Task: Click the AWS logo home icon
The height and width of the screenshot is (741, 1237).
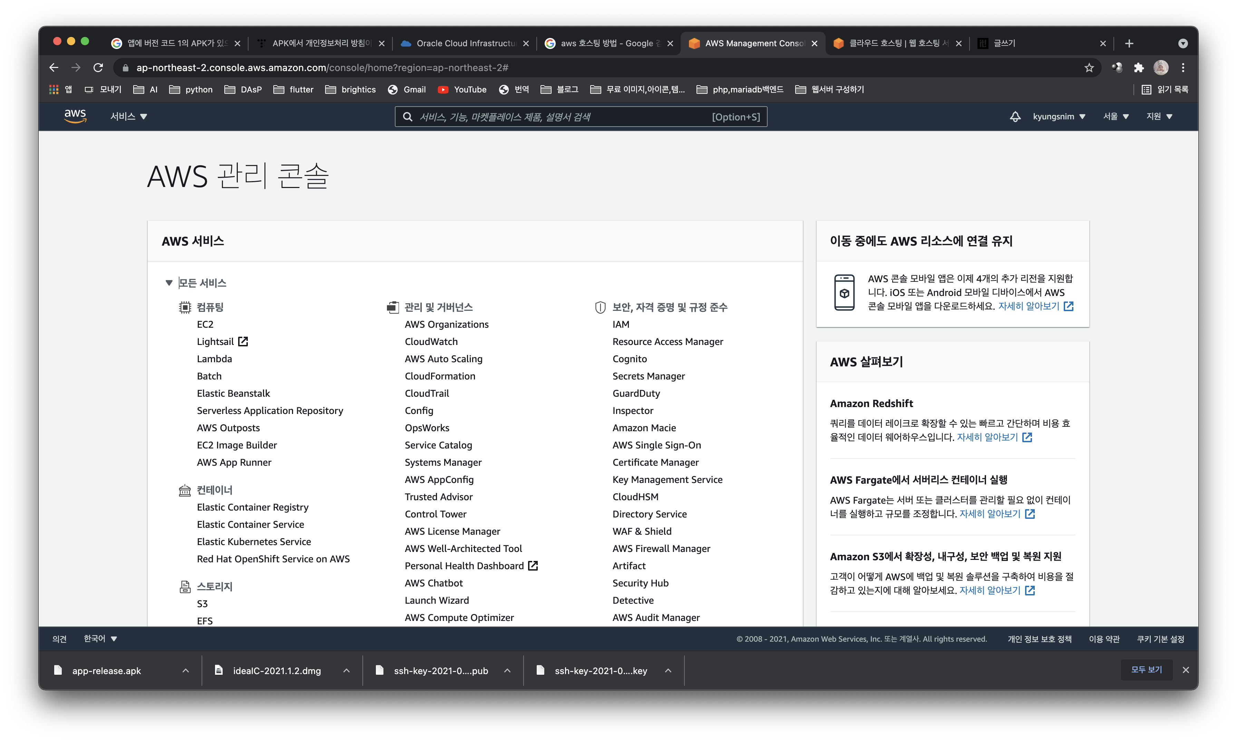Action: 75,116
